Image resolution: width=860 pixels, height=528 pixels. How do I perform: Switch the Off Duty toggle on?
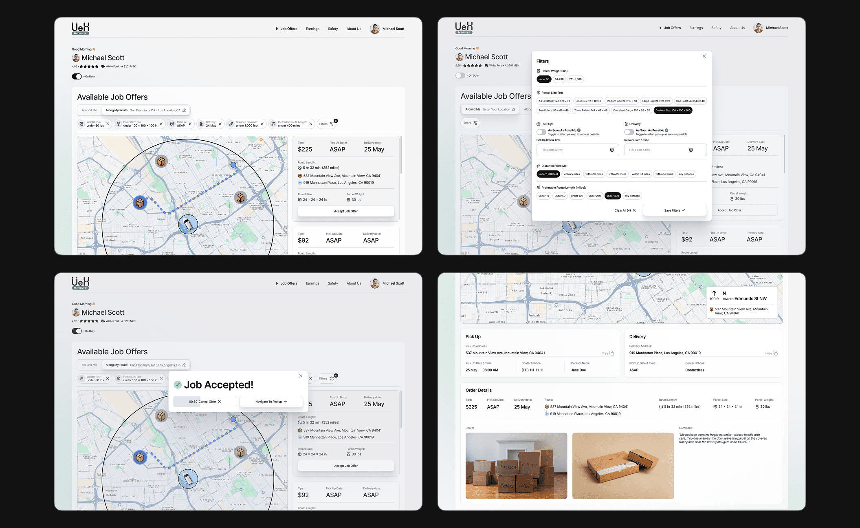coord(460,75)
